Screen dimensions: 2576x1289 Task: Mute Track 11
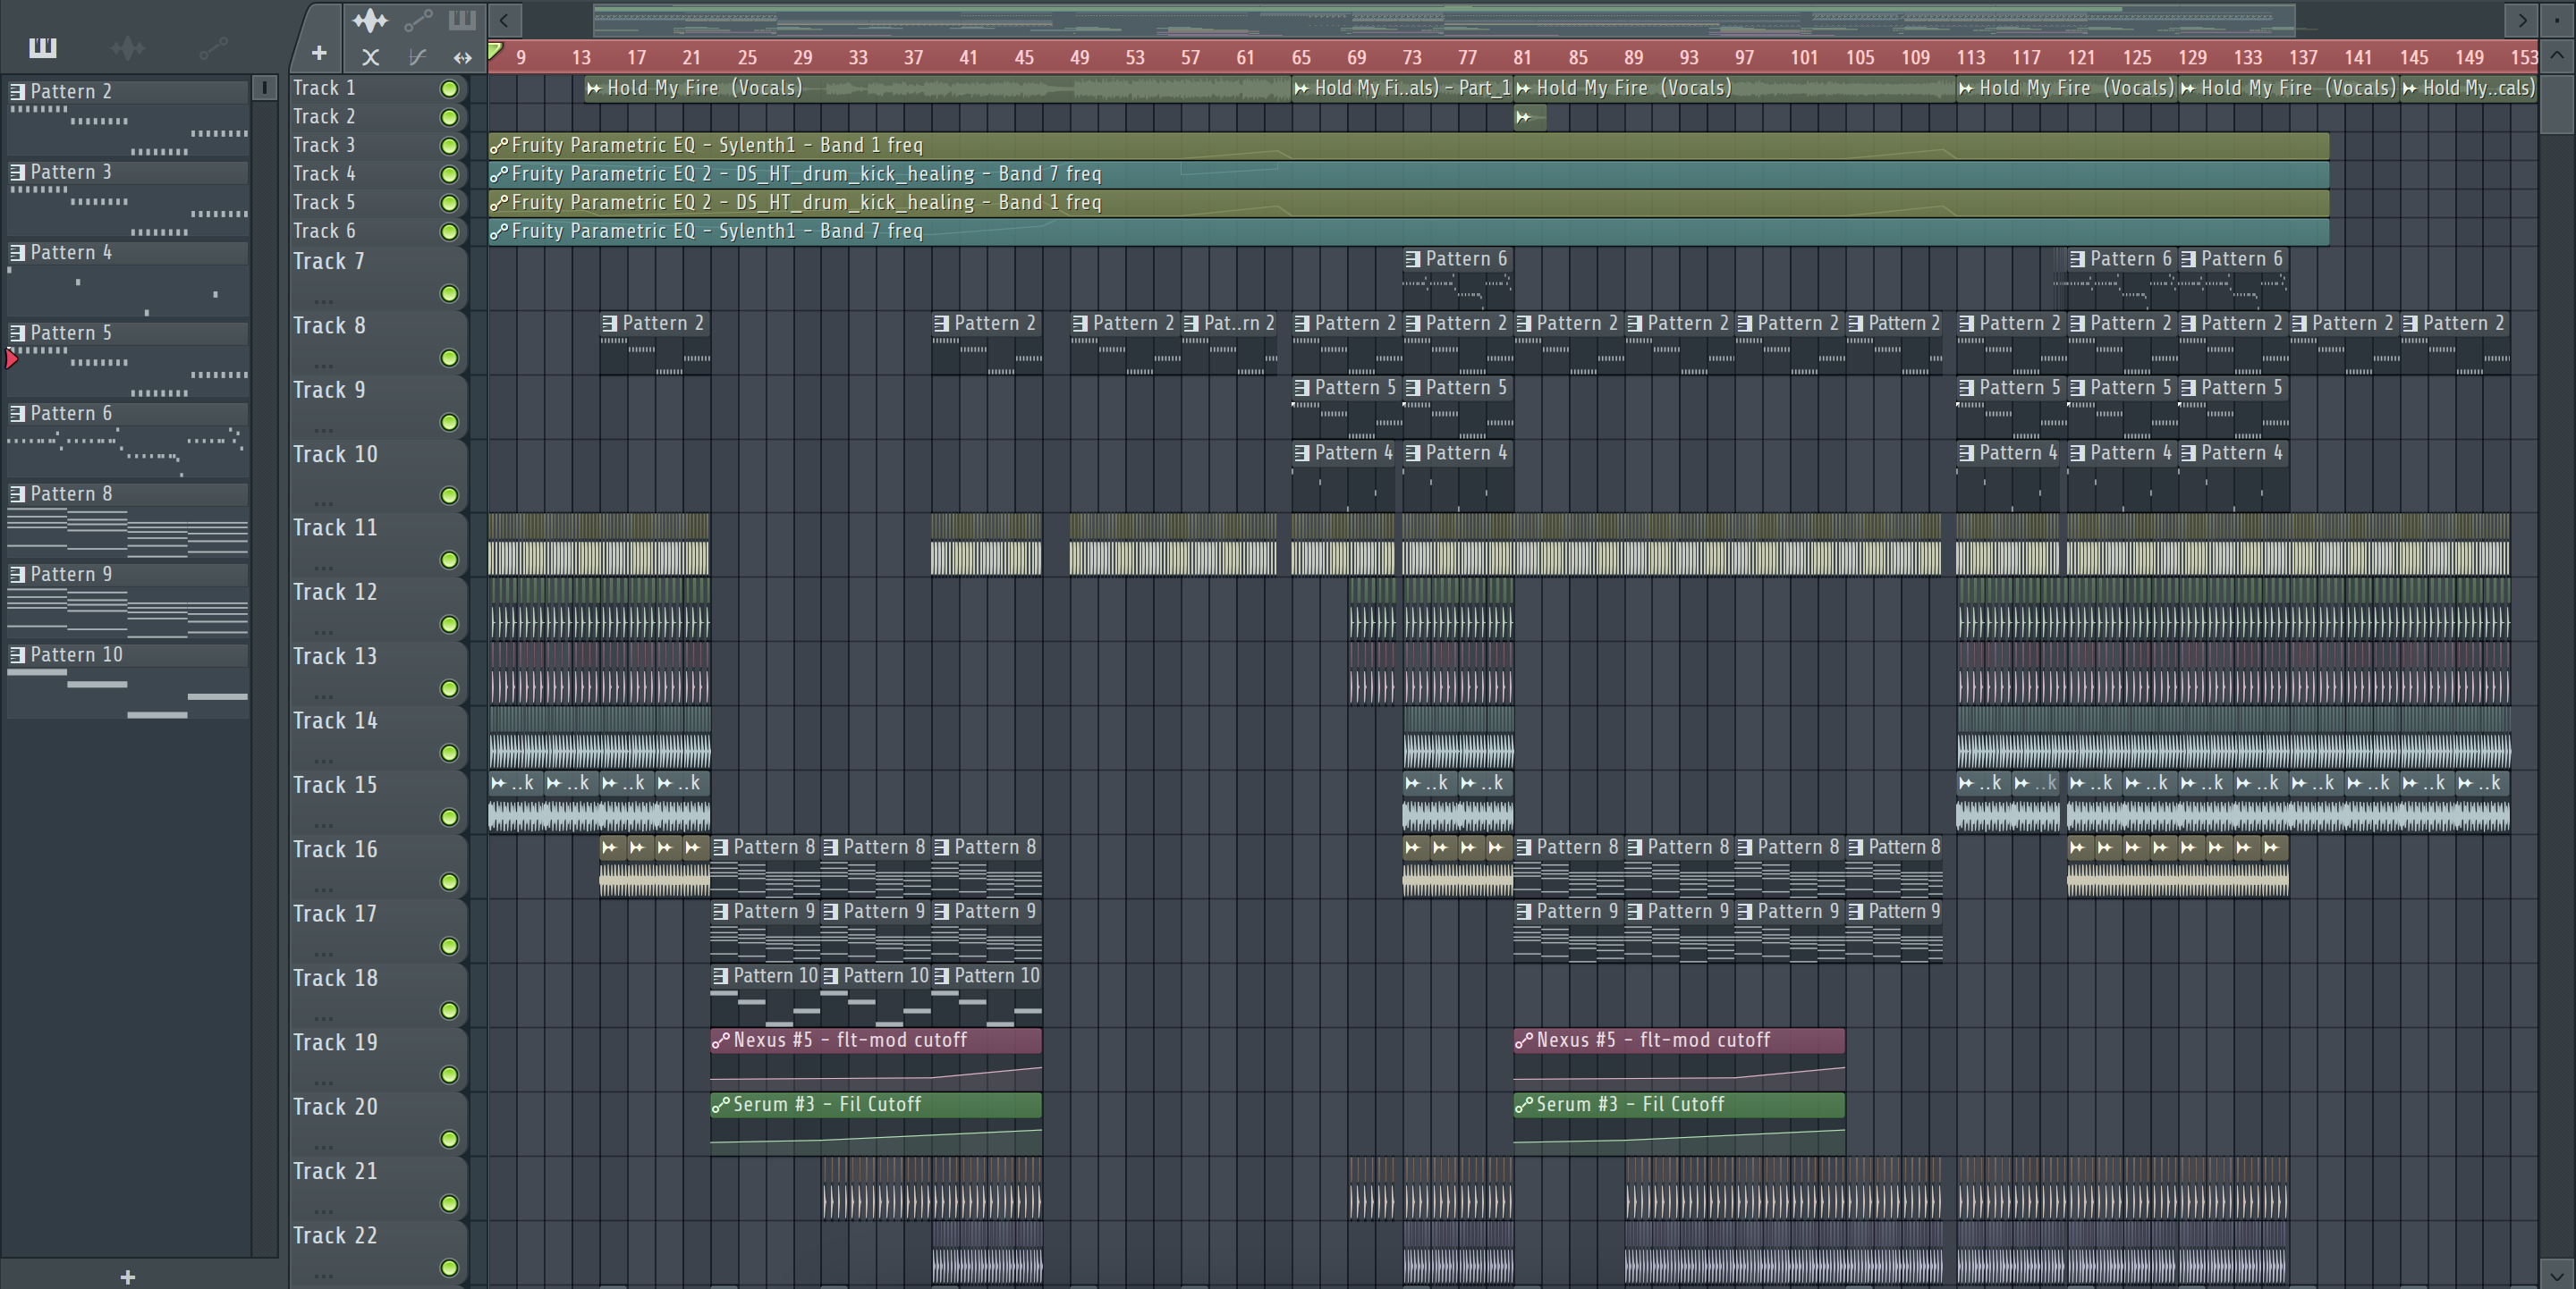[x=450, y=560]
